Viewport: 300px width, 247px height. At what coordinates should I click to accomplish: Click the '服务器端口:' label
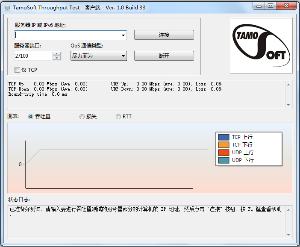click(27, 46)
